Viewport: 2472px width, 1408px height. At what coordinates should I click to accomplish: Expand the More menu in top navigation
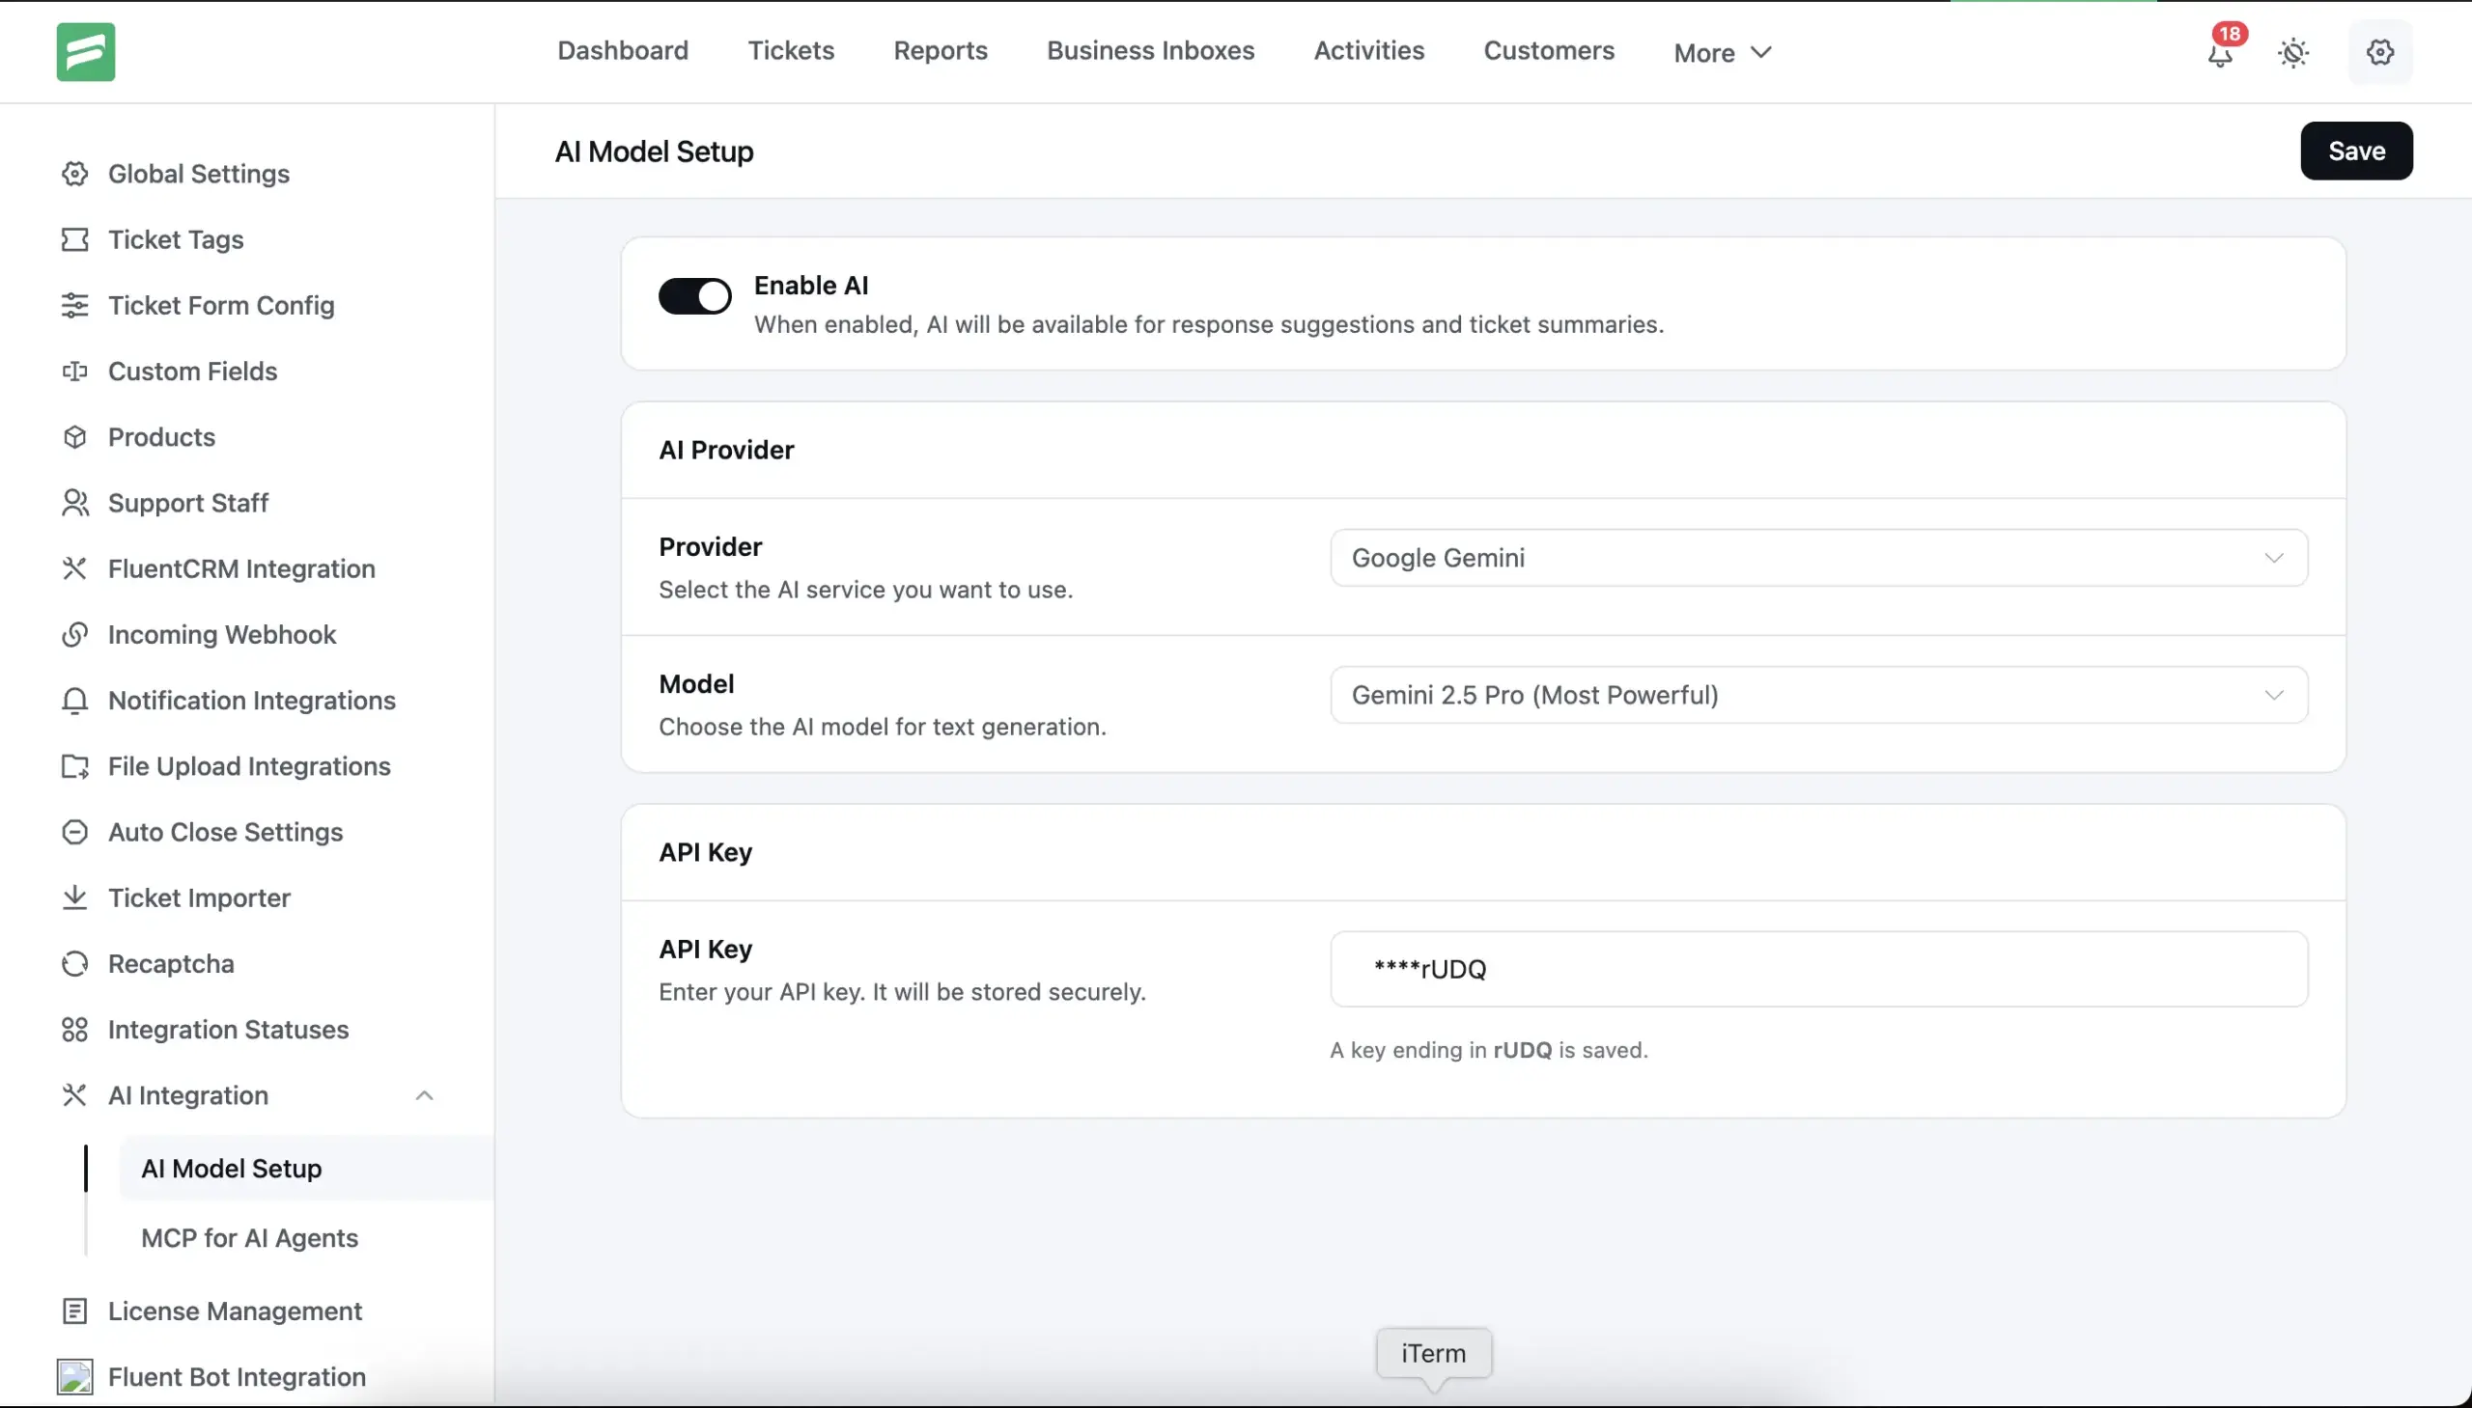click(1722, 52)
